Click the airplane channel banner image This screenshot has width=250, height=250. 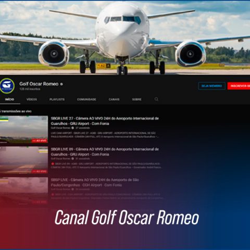point(125,38)
